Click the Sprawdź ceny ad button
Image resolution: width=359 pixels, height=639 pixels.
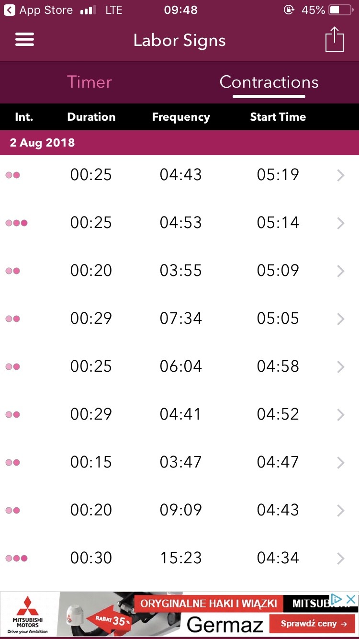314,624
